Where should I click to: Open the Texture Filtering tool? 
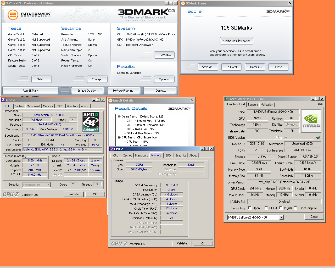(124, 91)
